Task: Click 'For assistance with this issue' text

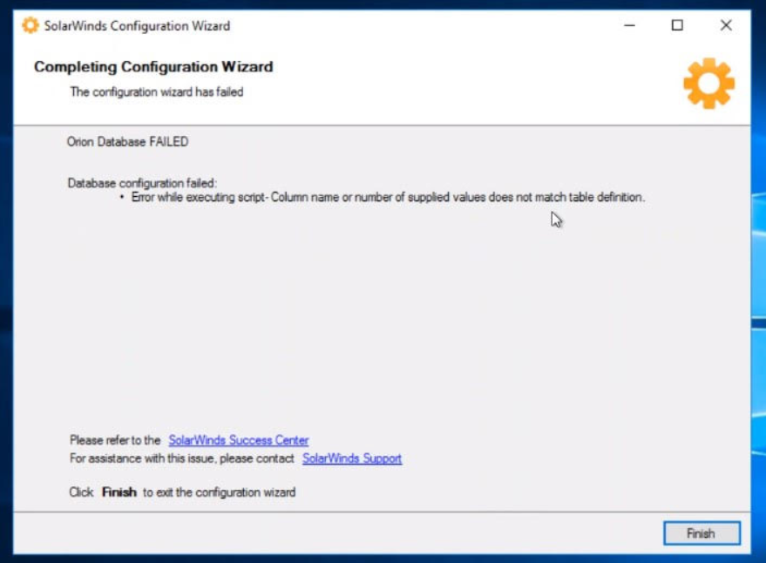Action: click(182, 458)
